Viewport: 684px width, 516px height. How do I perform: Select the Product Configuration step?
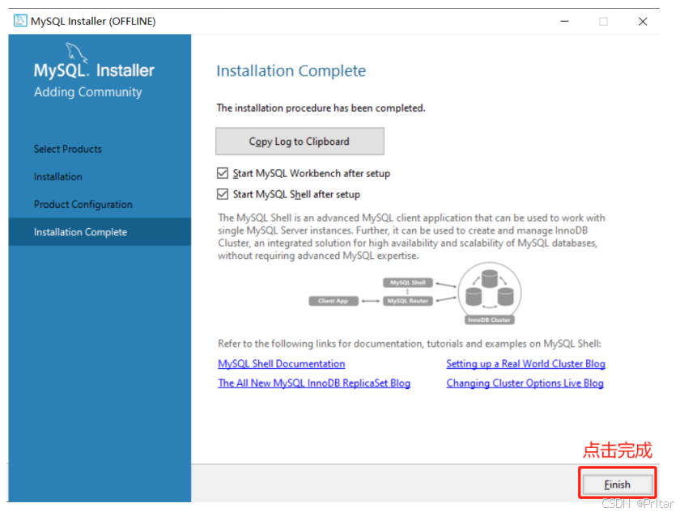(83, 205)
